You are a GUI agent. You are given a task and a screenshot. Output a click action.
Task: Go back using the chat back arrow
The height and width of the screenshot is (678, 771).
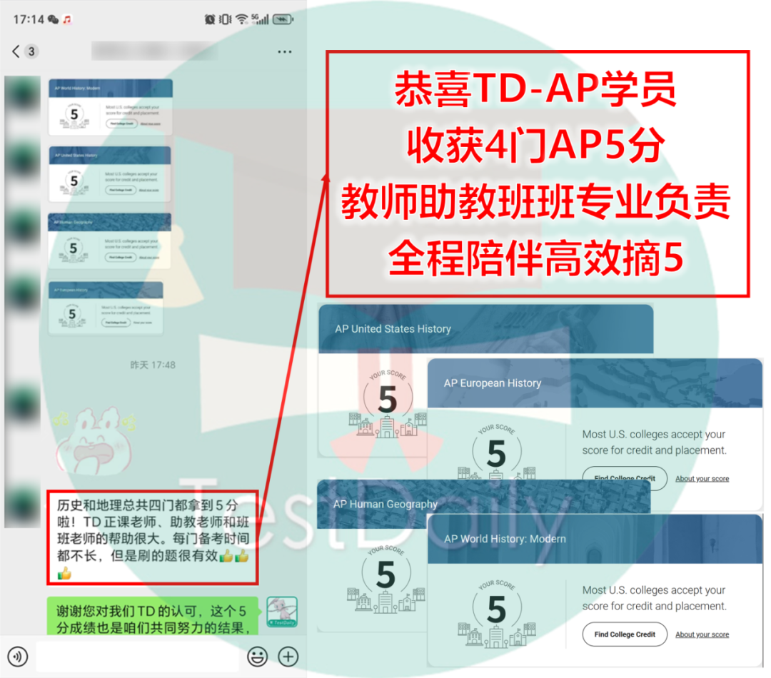[x=16, y=51]
